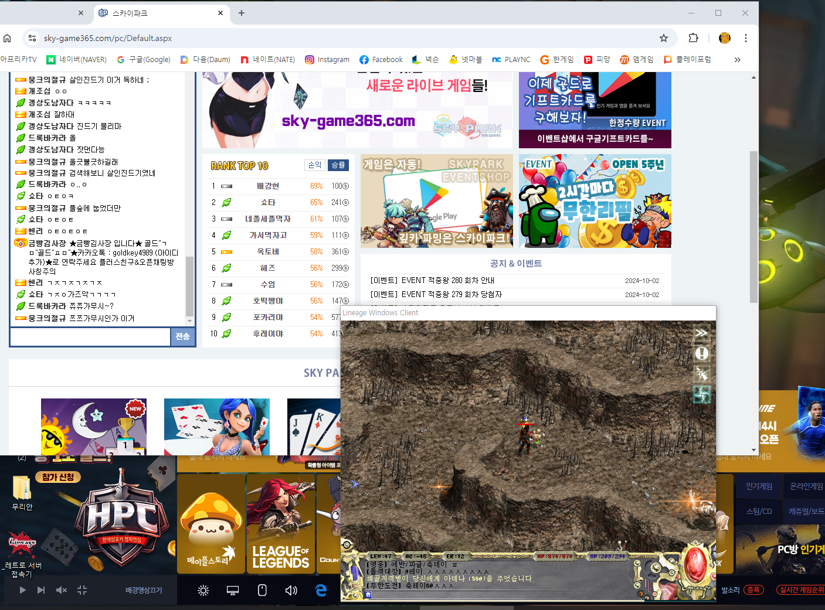Image resolution: width=825 pixels, height=610 pixels.
Task: Launch Microsoft Edge from the bottom bar
Action: [321, 590]
